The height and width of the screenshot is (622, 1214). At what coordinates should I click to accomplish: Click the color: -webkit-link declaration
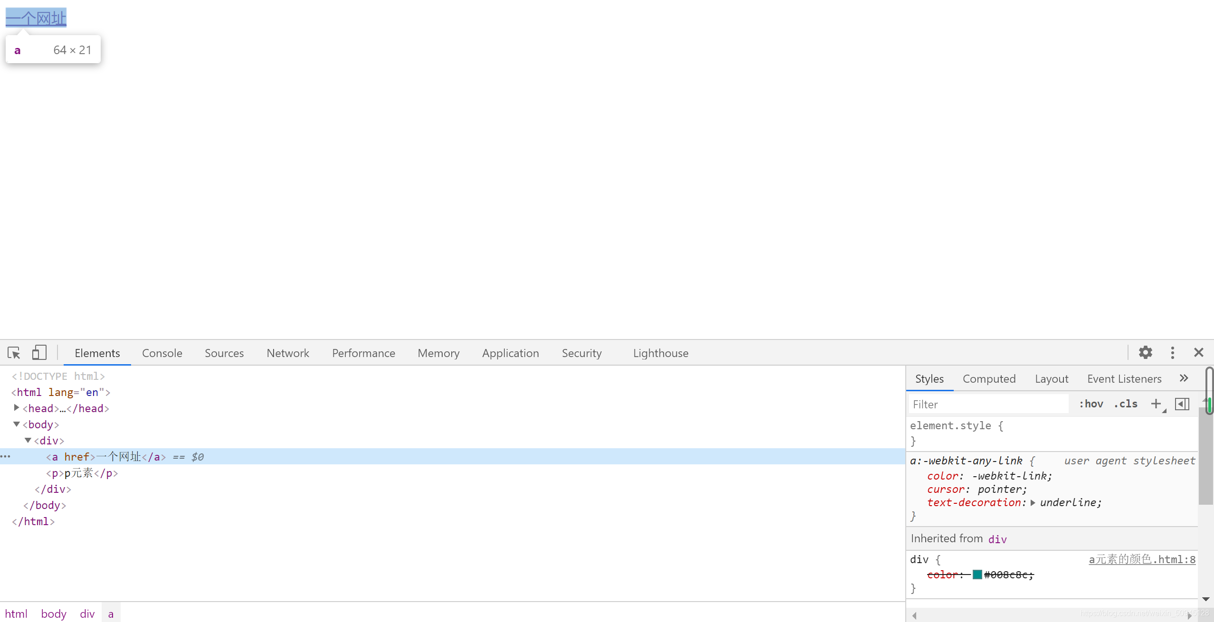coord(990,476)
